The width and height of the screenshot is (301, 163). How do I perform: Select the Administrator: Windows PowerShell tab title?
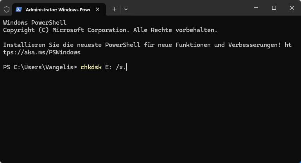click(x=57, y=9)
